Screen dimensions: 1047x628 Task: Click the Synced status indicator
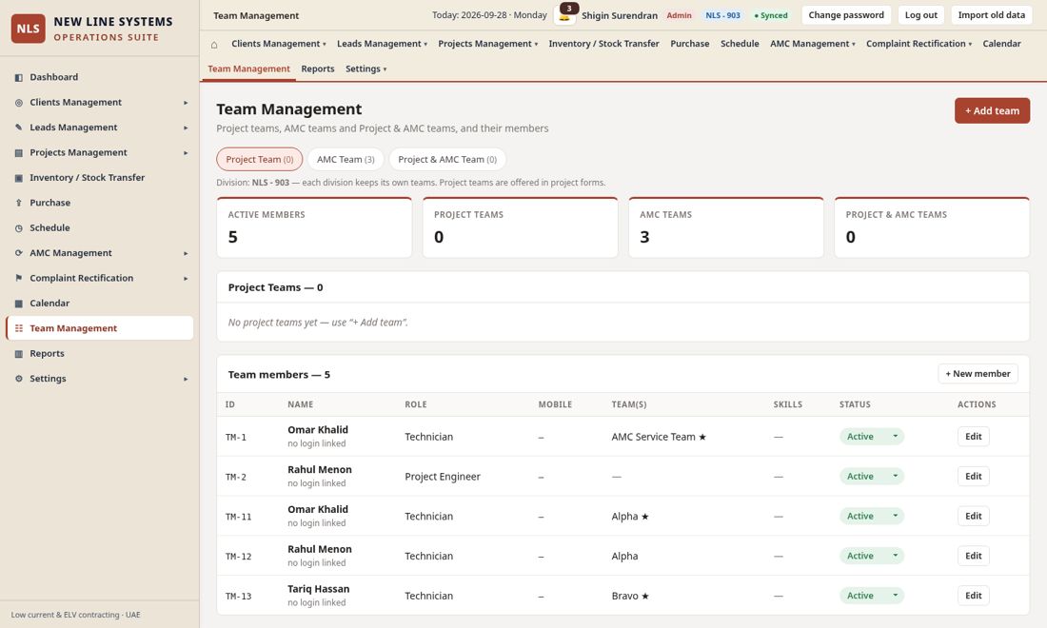[771, 15]
